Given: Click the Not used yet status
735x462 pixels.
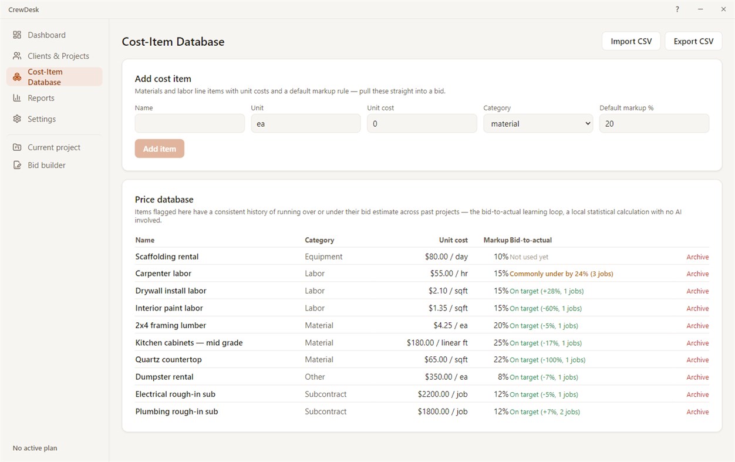Looking at the screenshot, I should click(x=529, y=257).
